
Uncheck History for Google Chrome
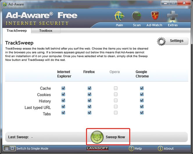(x=142, y=100)
